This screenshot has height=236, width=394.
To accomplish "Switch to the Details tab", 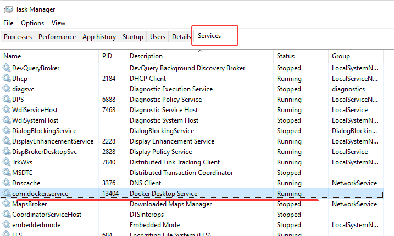I will (181, 37).
